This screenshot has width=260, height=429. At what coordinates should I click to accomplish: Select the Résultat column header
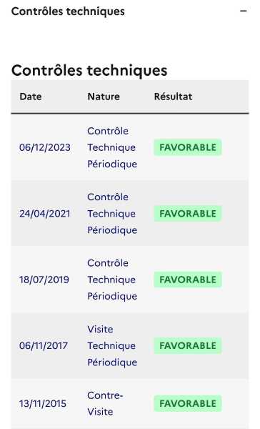click(173, 97)
